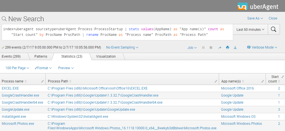Click EXCEL.EXE process name
Viewport: 285px width, 131px height.
[x=10, y=88]
